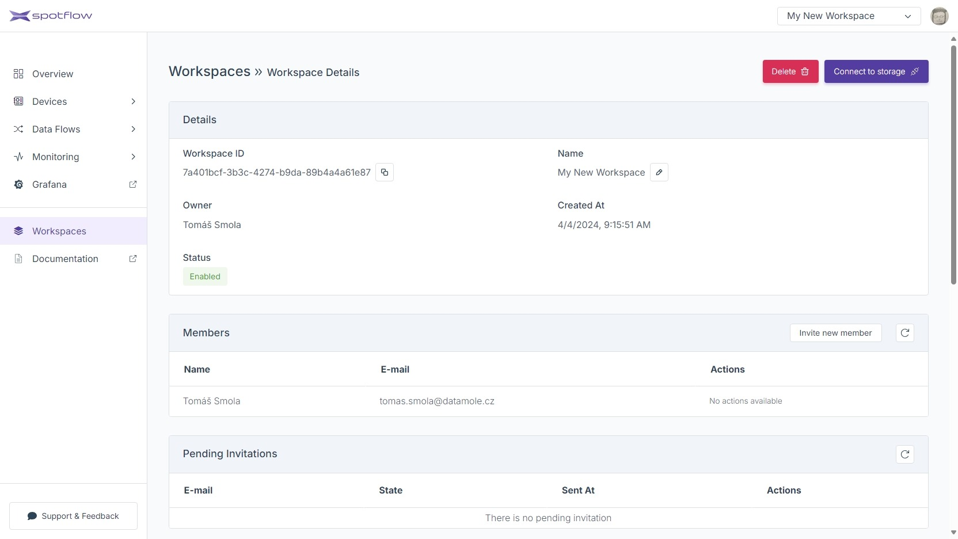Click the Details section heading

click(200, 120)
